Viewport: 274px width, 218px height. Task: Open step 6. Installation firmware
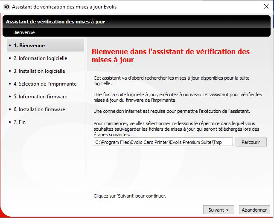[x=39, y=109]
